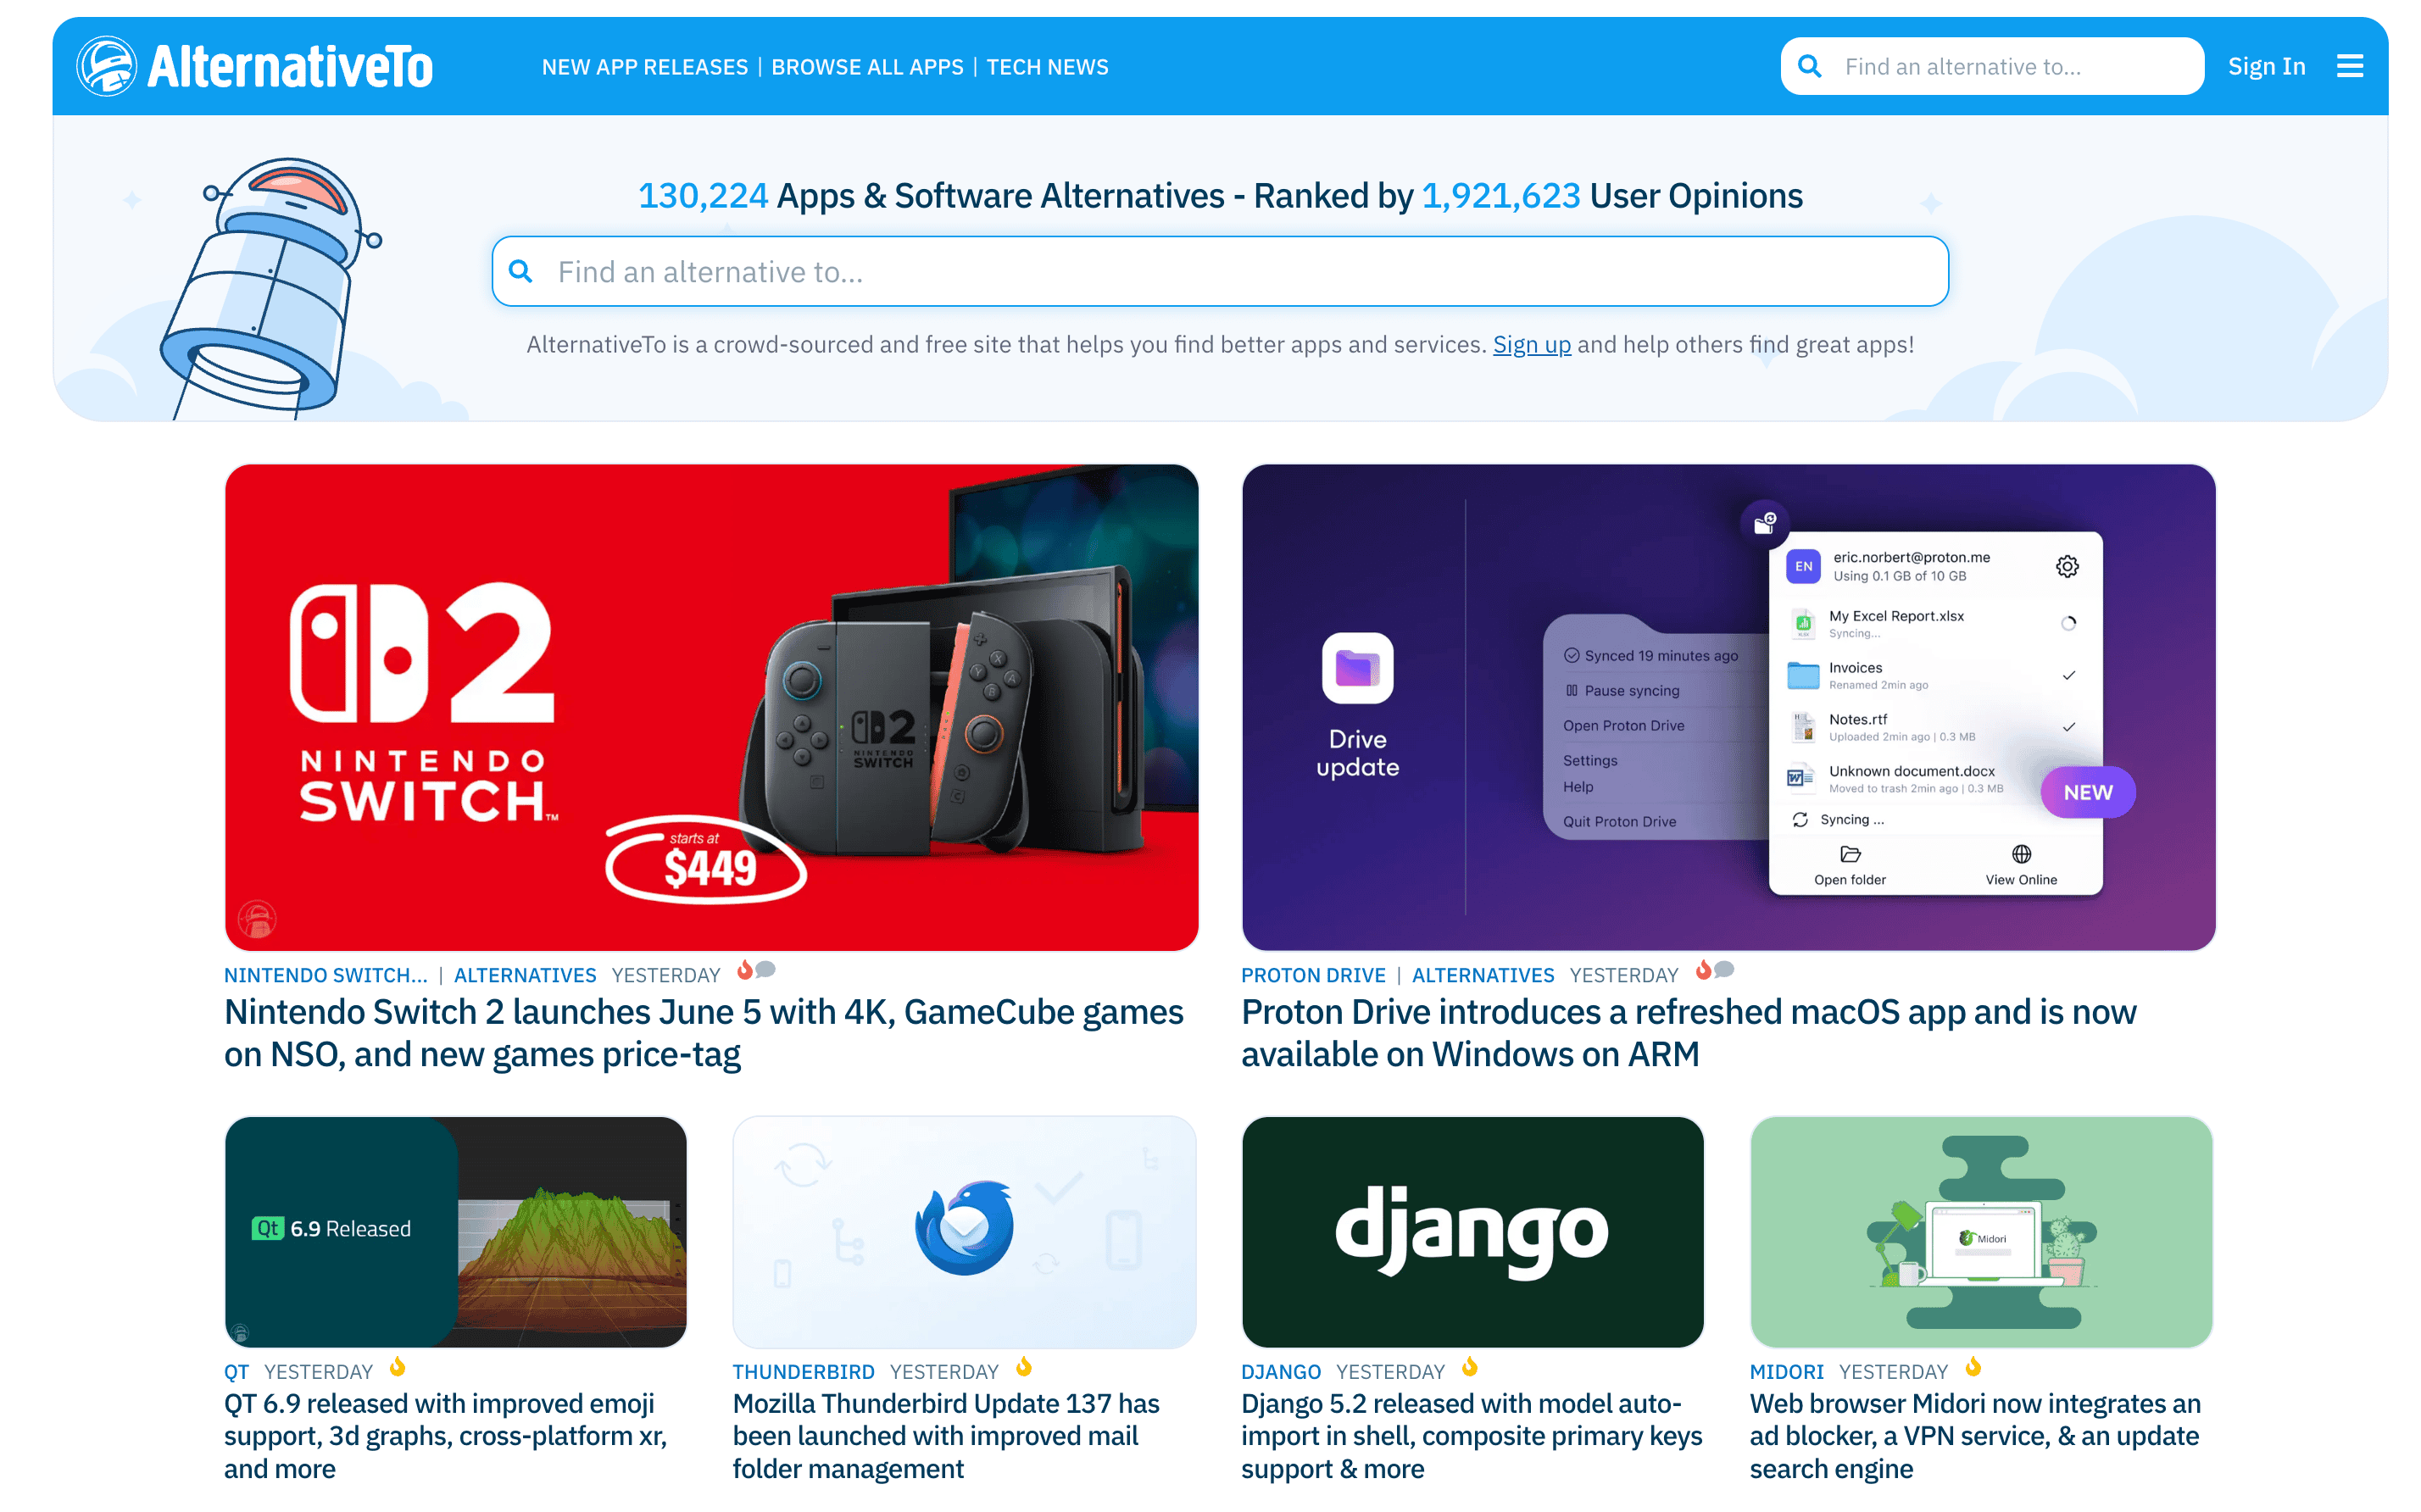
Task: Go to Browse All Apps
Action: 867,67
